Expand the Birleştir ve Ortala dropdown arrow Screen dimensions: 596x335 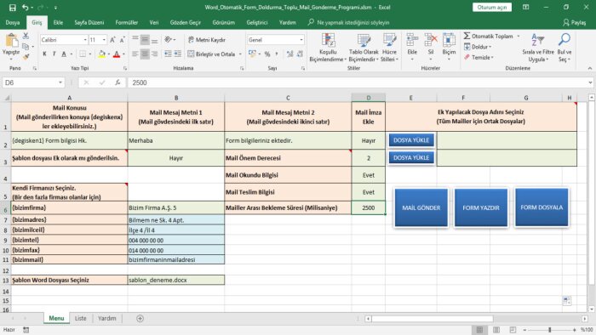tap(240, 54)
